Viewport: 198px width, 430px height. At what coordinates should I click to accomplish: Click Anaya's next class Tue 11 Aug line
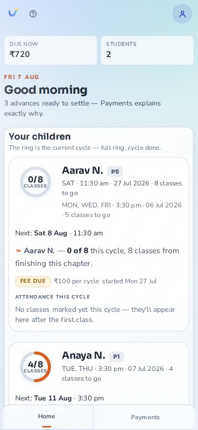59,398
